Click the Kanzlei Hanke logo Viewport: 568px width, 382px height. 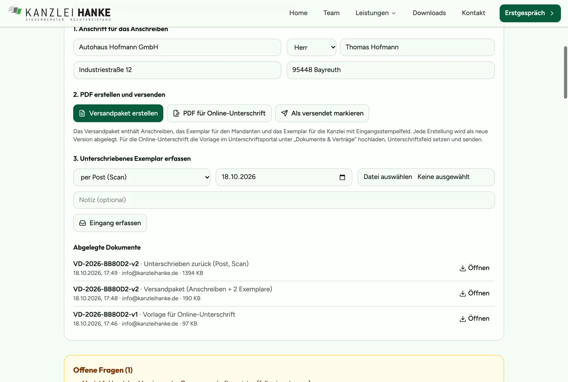59,14
